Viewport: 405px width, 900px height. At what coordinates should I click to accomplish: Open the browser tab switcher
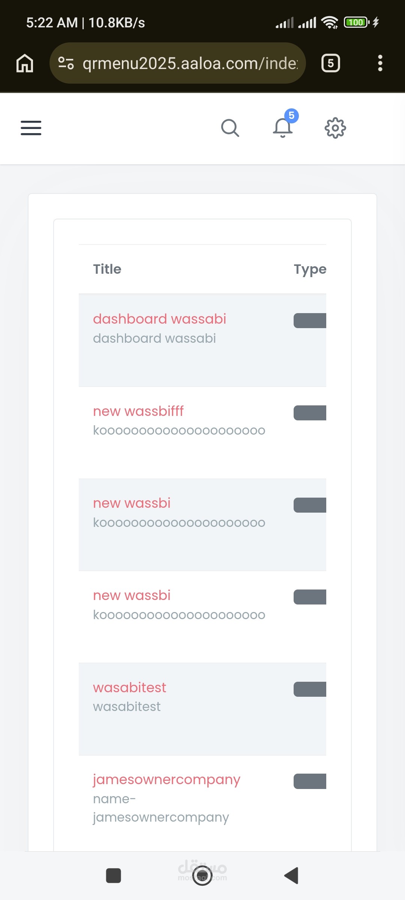pos(330,63)
